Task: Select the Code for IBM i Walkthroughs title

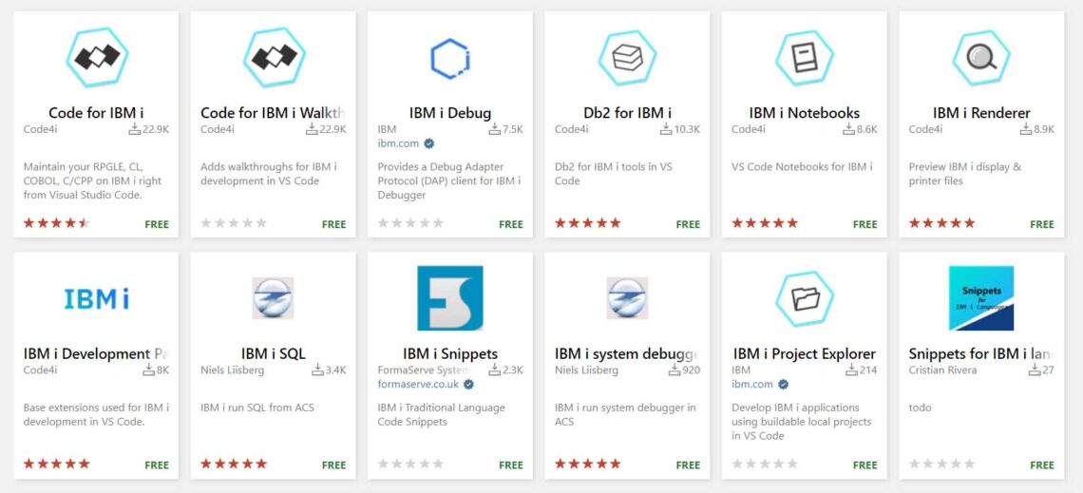Action: click(x=273, y=112)
